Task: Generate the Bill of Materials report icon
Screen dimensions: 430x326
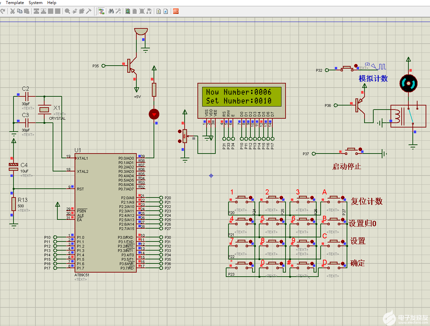Action: point(159,11)
